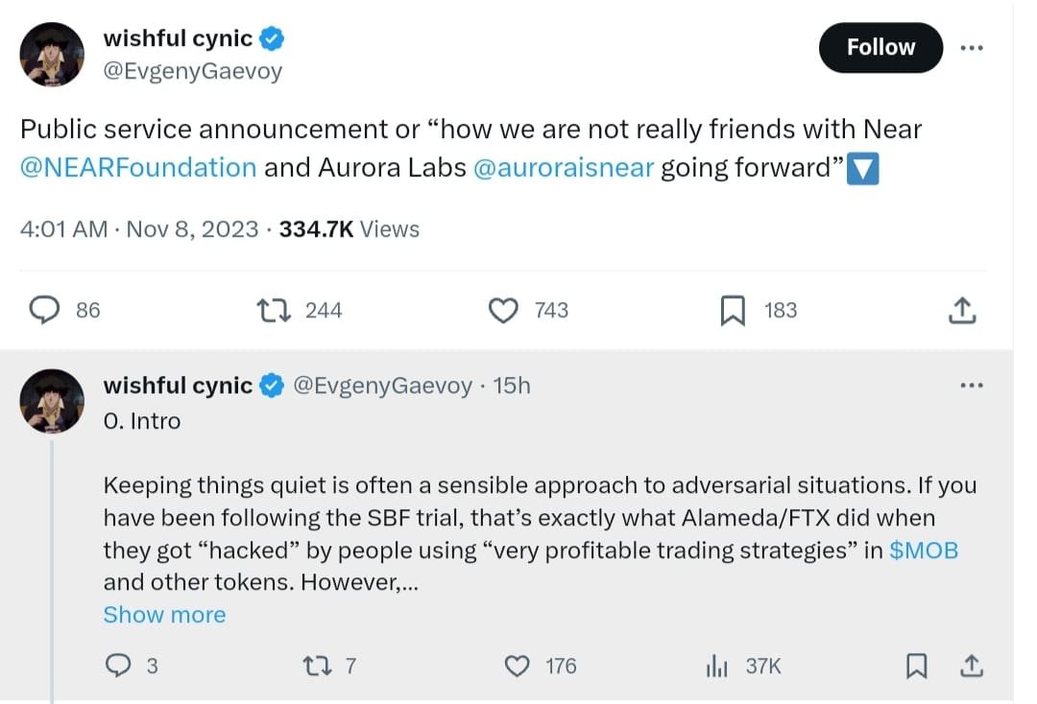View analytics for the 37K views reply

point(718,665)
